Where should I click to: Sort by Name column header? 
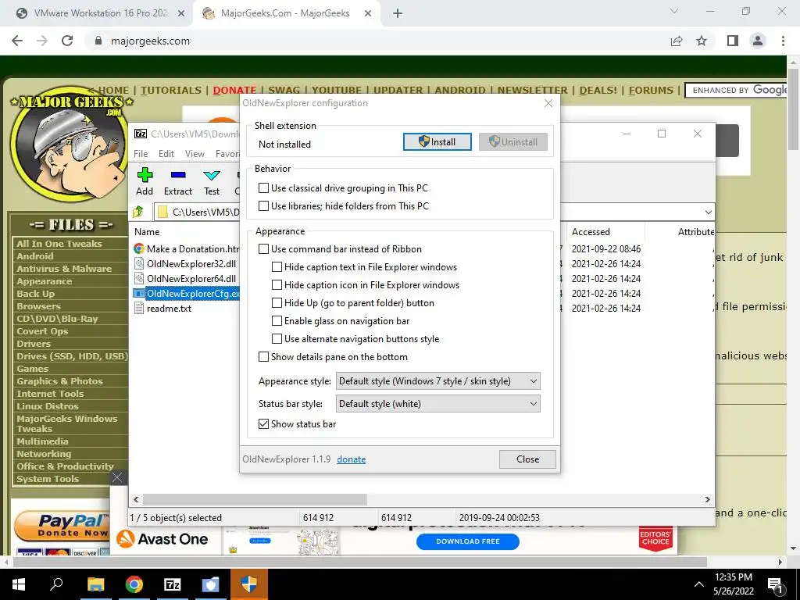click(147, 231)
